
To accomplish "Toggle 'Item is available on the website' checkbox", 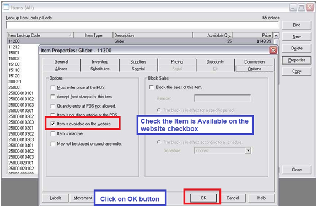I will pos(52,124).
